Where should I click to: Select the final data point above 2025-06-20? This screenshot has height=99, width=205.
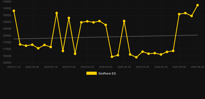tap(197, 5)
